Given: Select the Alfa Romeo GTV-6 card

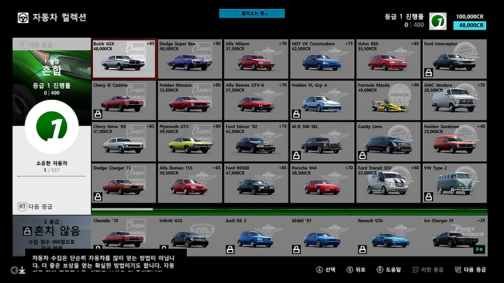Looking at the screenshot, I should 256,101.
